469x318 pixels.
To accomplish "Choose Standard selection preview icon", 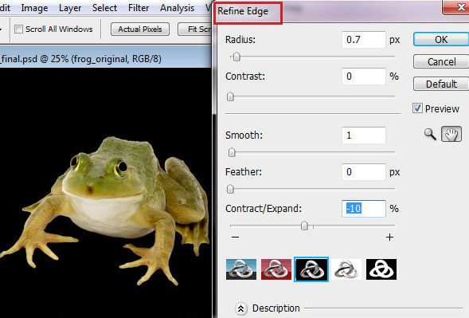I will pos(241,269).
